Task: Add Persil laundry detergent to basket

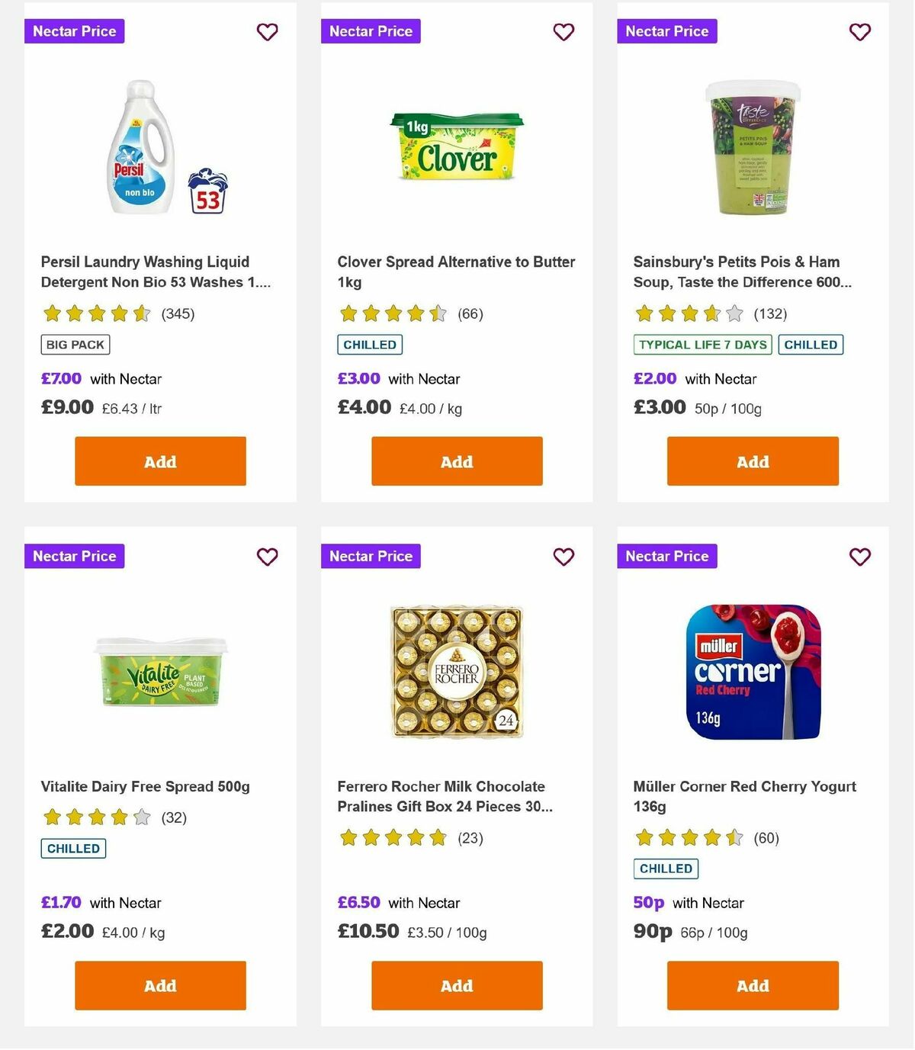Action: (x=159, y=461)
